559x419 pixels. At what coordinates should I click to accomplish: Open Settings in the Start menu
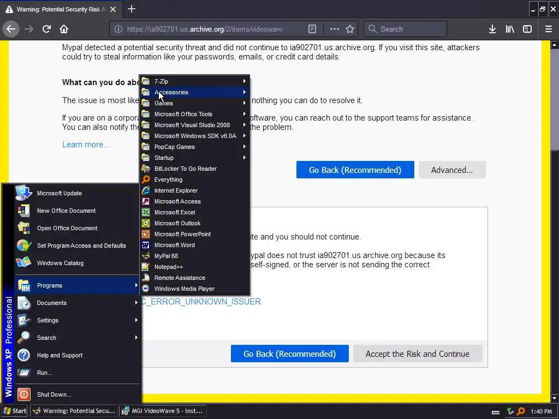tap(78, 320)
